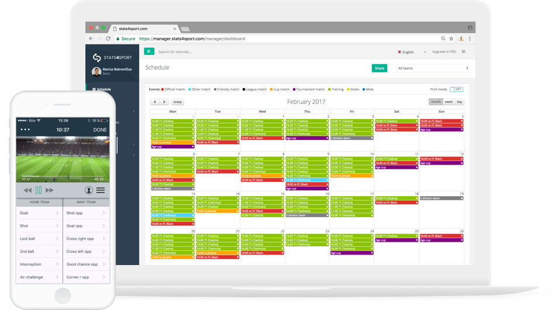
Task: Open the browser three-dot menu
Action: tap(470, 39)
